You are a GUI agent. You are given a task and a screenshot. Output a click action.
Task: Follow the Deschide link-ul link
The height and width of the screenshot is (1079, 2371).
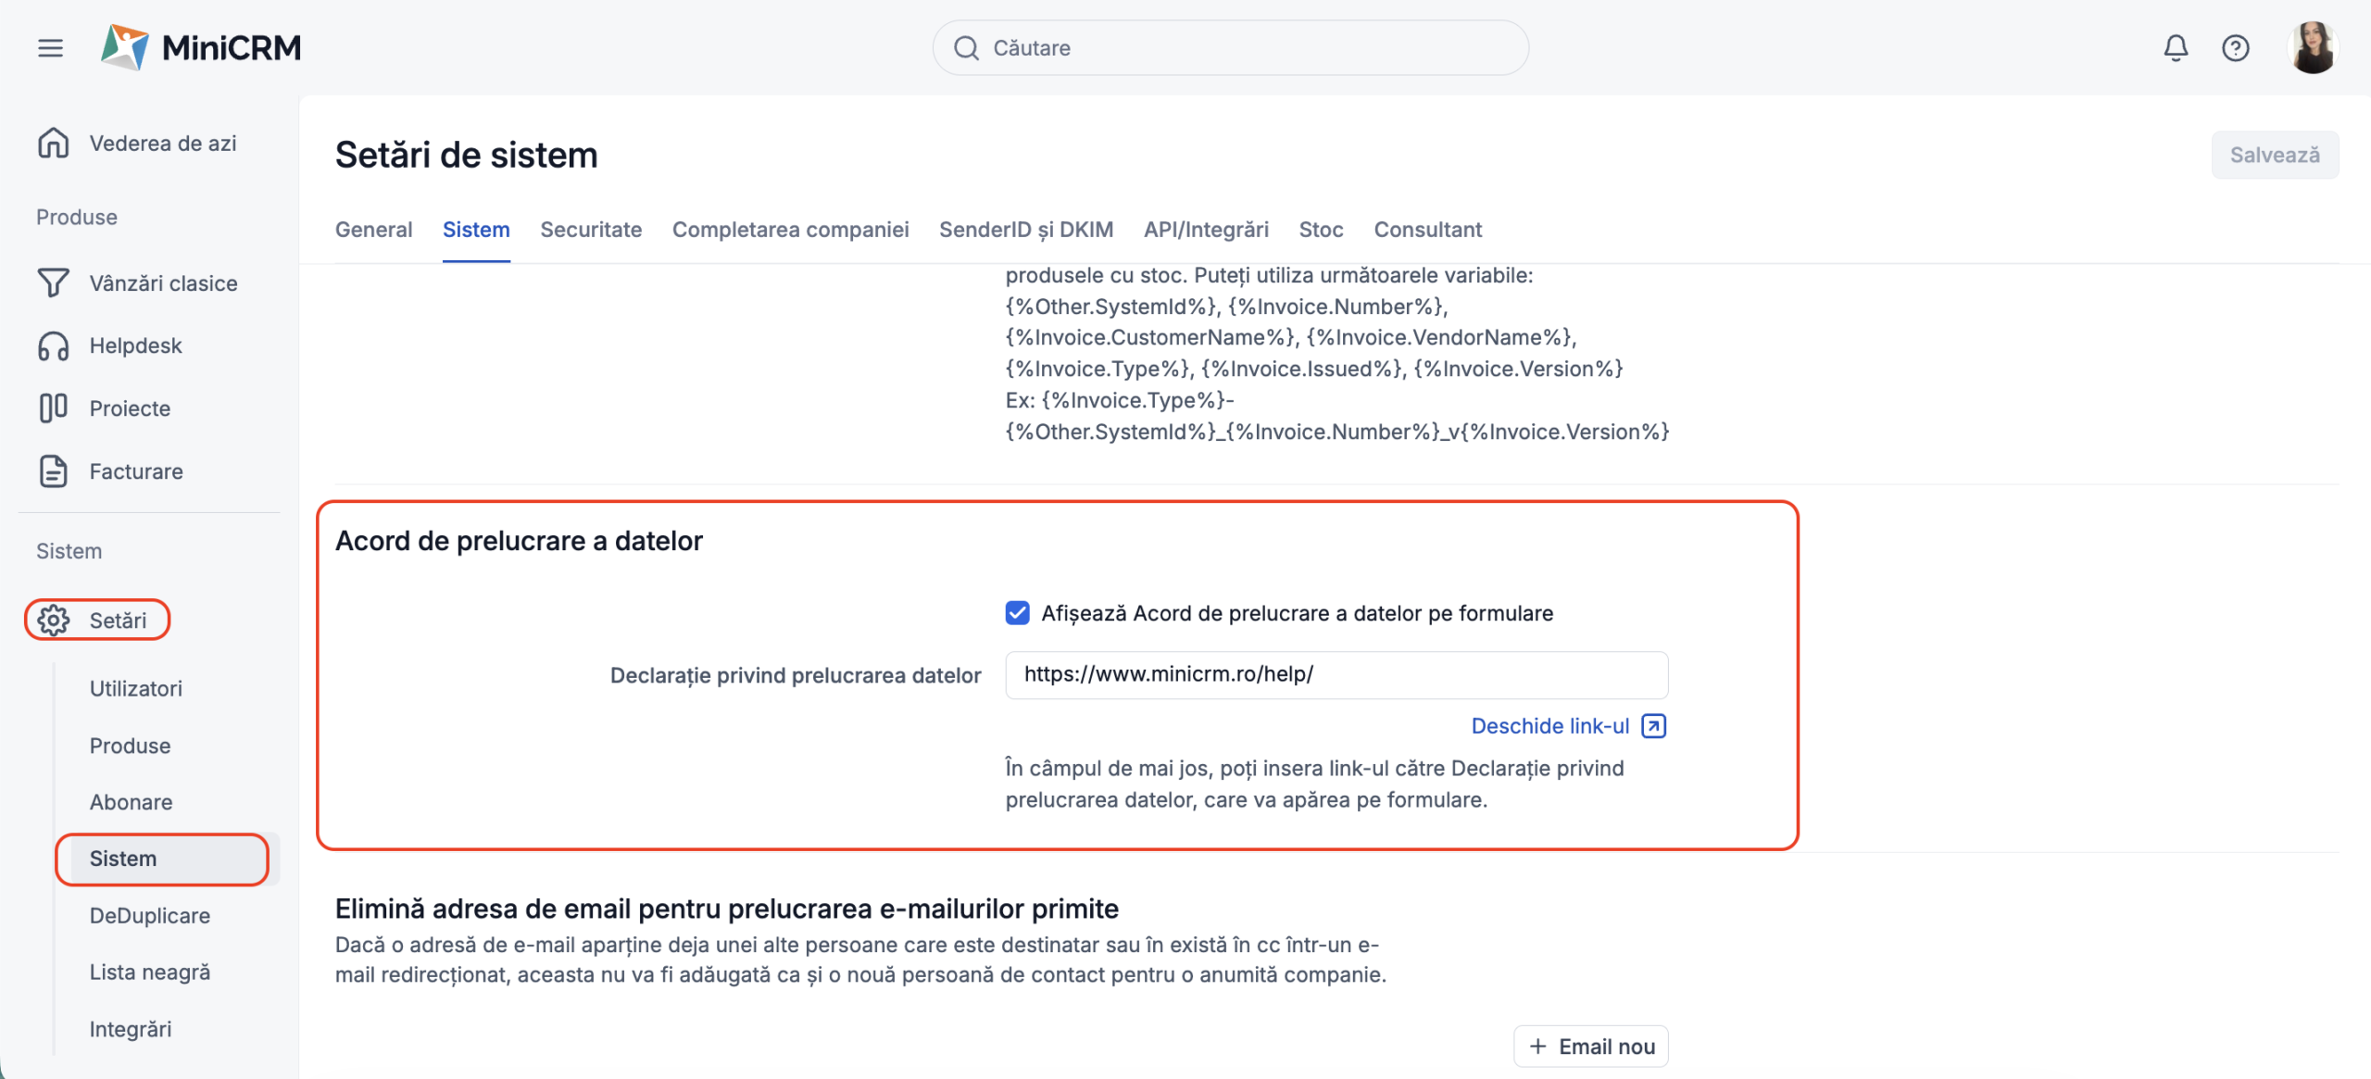click(1549, 726)
